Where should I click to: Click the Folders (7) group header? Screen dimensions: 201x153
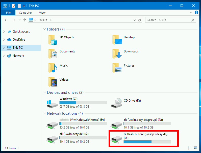56,29
